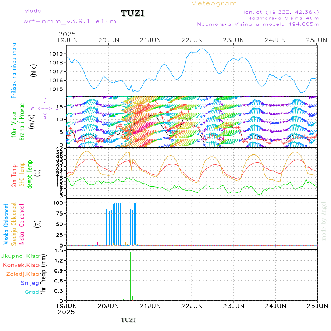The image size is (331, 331).
Task: Select the 1017 pressure tick label
Action: click(56, 72)
